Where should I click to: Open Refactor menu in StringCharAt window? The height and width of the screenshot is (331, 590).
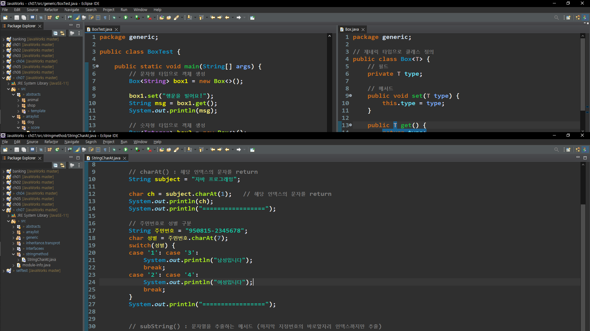[51, 142]
